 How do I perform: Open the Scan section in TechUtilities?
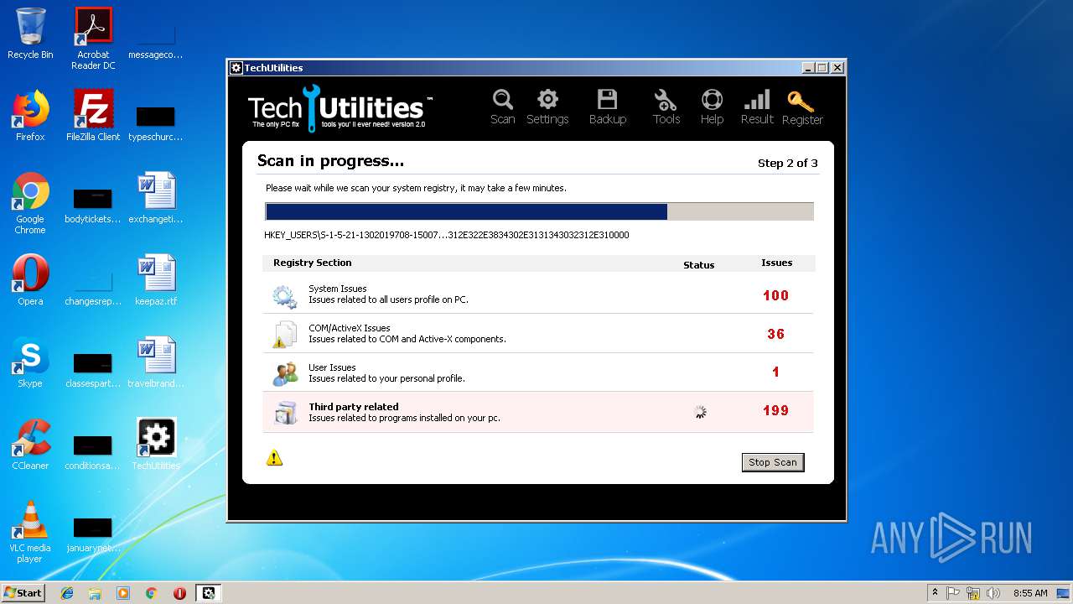coord(502,107)
